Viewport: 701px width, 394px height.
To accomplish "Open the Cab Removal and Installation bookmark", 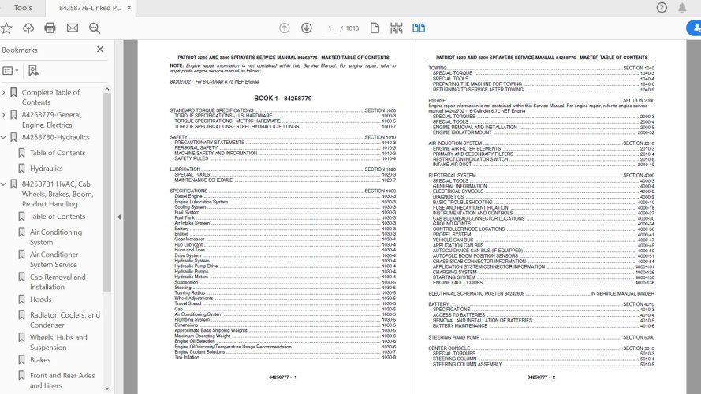I will click(x=58, y=282).
